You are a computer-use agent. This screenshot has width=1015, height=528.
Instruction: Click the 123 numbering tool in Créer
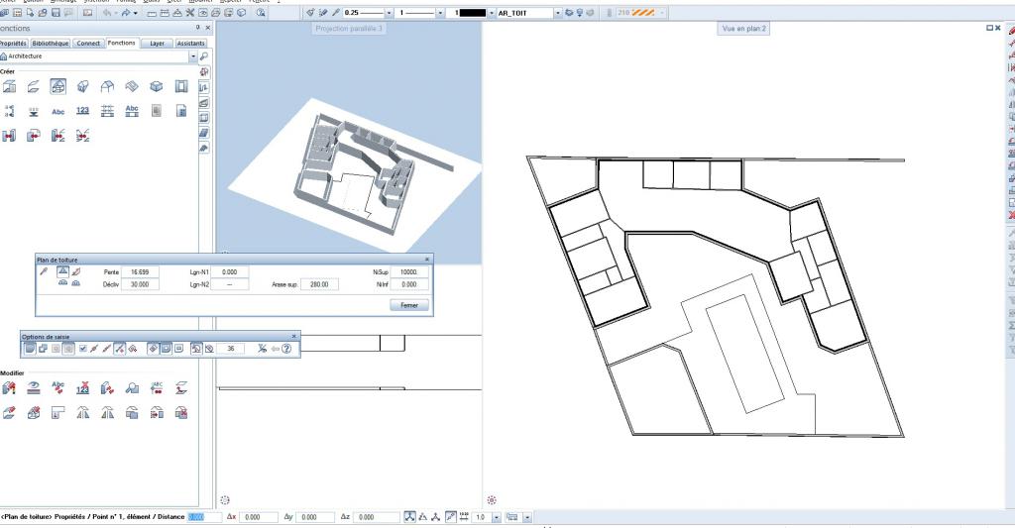click(82, 111)
